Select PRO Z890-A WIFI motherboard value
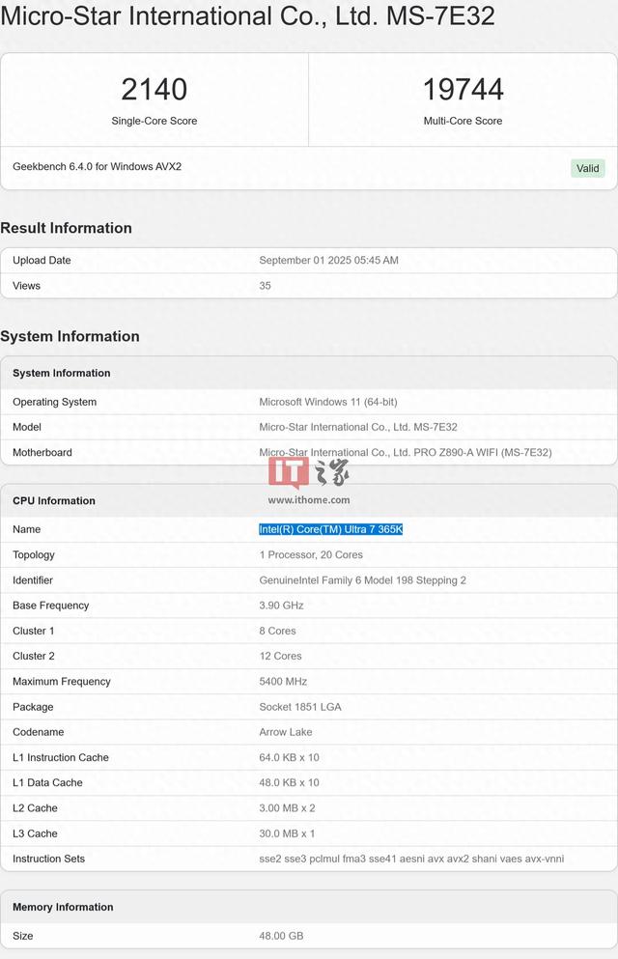This screenshot has height=959, width=618. (x=406, y=453)
